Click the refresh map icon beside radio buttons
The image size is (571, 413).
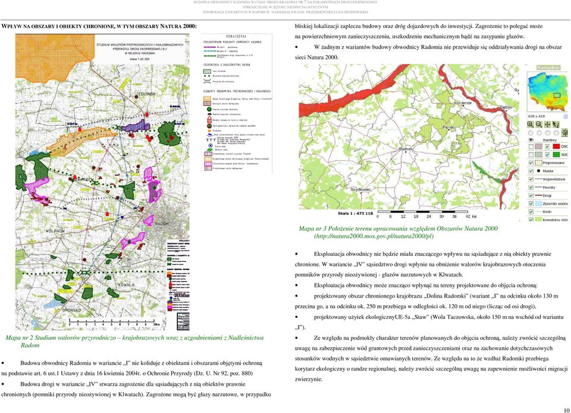point(564,133)
